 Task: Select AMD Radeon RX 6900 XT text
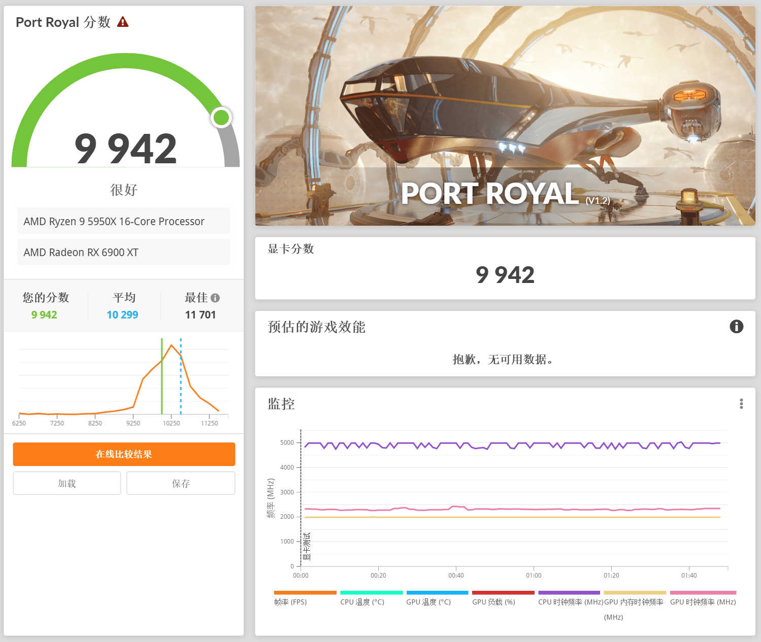(x=81, y=252)
